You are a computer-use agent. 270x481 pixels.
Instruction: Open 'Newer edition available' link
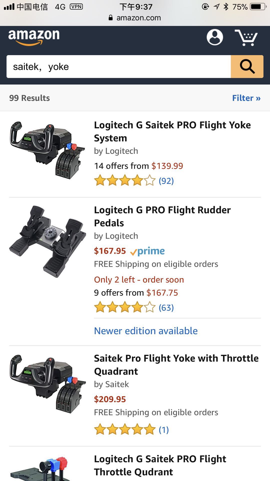point(145,330)
